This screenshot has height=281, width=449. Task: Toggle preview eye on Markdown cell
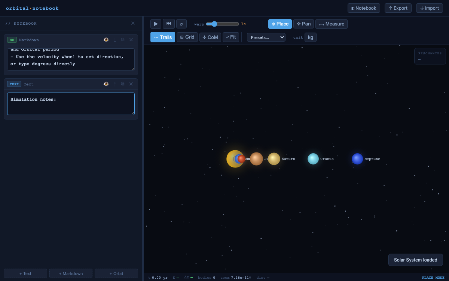click(106, 40)
